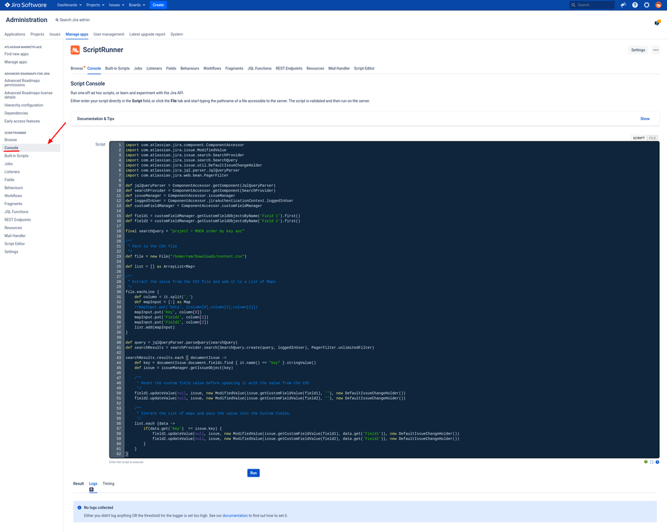667x532 pixels.
Task: Click the green script validation status dot
Action: (x=645, y=462)
